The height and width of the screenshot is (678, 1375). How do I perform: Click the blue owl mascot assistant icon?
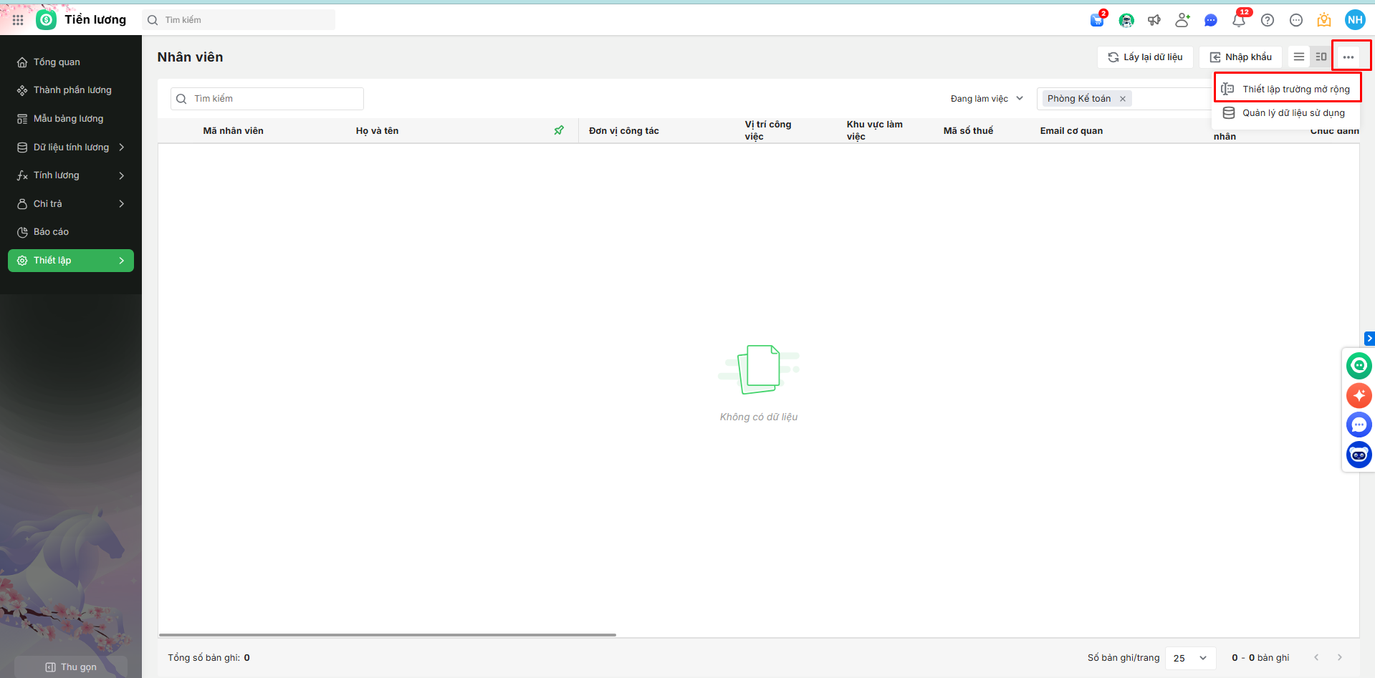1359,455
